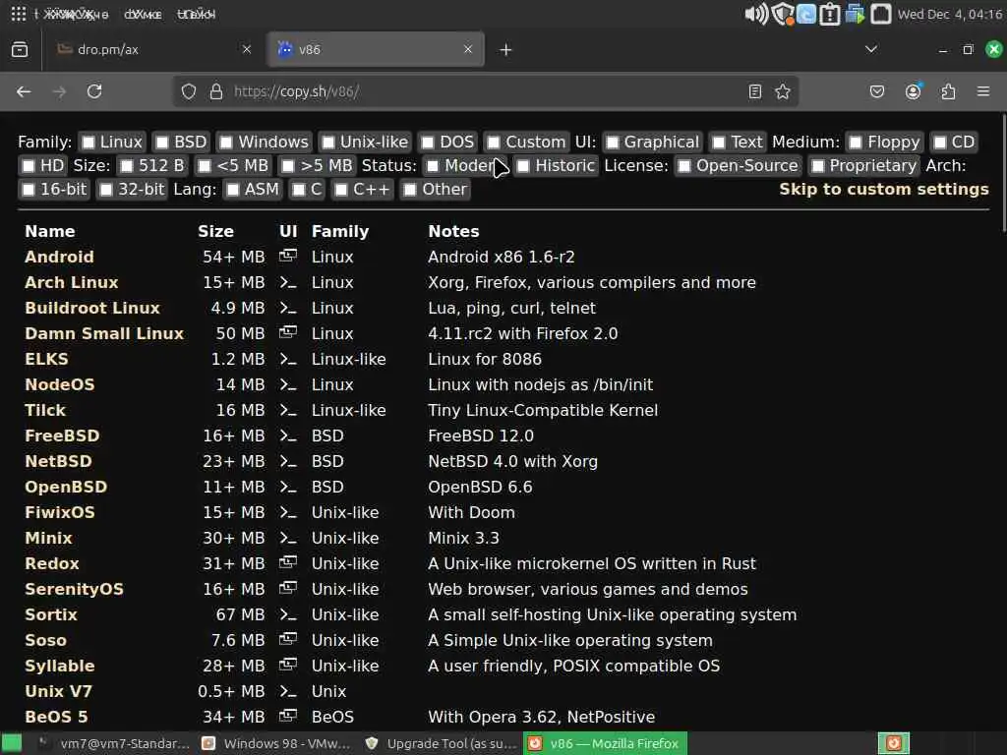The width and height of the screenshot is (1007, 755).
Task: Open the applications grid icon in top panel
Action: point(19,14)
